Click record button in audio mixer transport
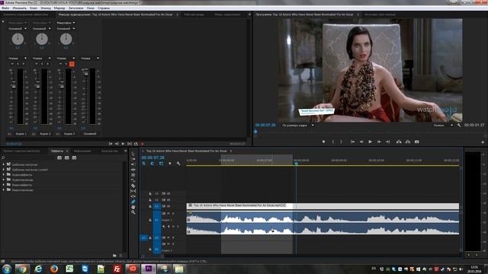Viewport: 488px width, 274px height. click(x=143, y=144)
